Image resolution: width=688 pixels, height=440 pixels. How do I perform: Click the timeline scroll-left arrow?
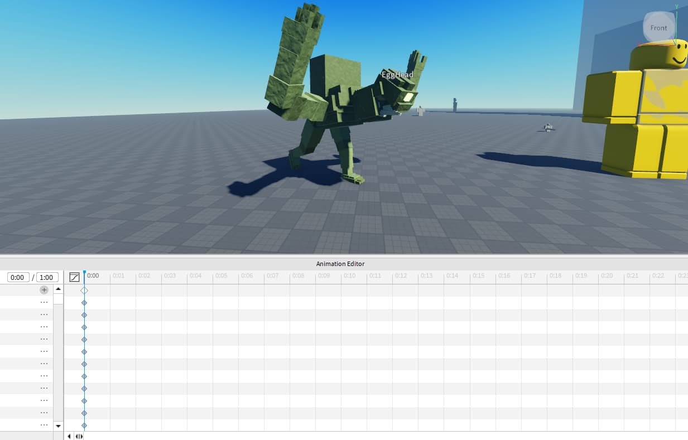[x=69, y=436]
